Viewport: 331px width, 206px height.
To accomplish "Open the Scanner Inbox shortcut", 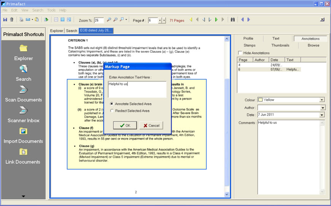I will point(24,115).
